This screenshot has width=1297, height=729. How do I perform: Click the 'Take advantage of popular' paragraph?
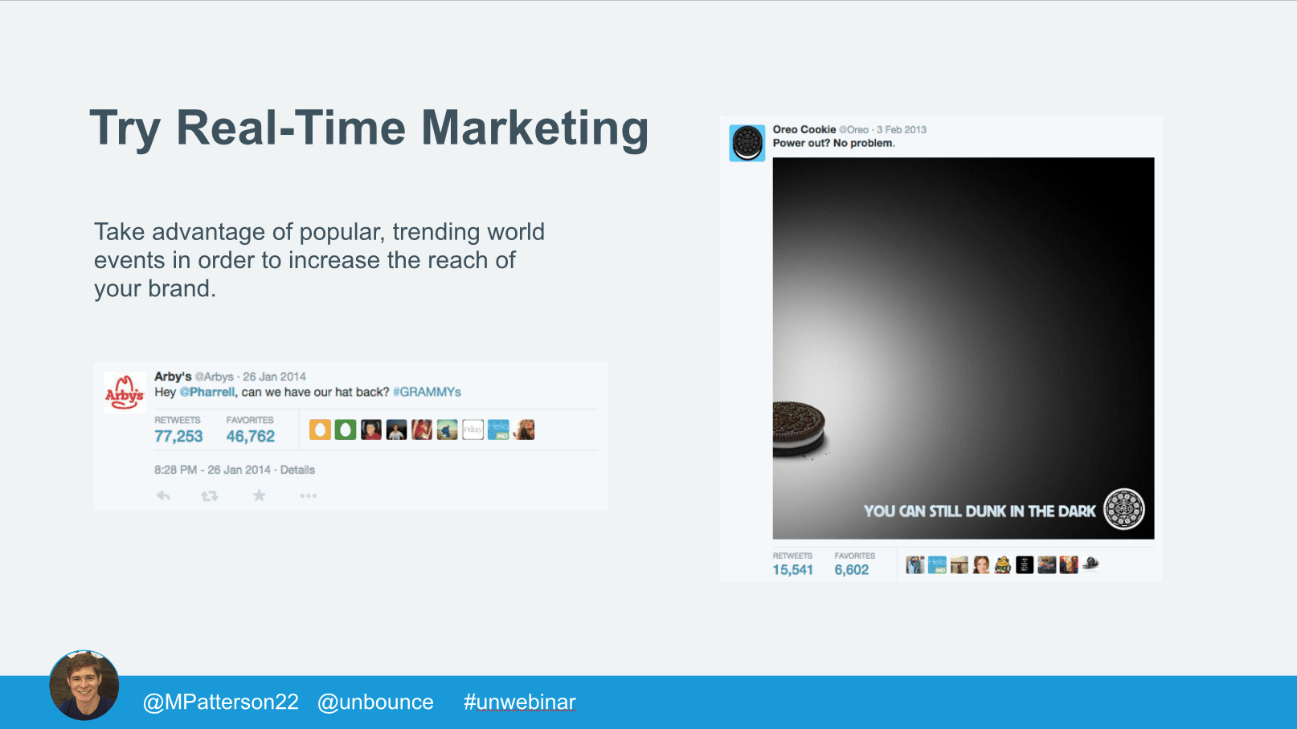[319, 260]
